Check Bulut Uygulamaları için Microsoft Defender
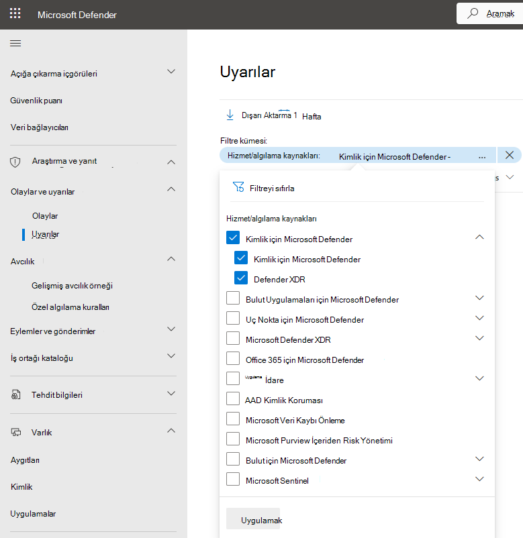 pos(233,298)
